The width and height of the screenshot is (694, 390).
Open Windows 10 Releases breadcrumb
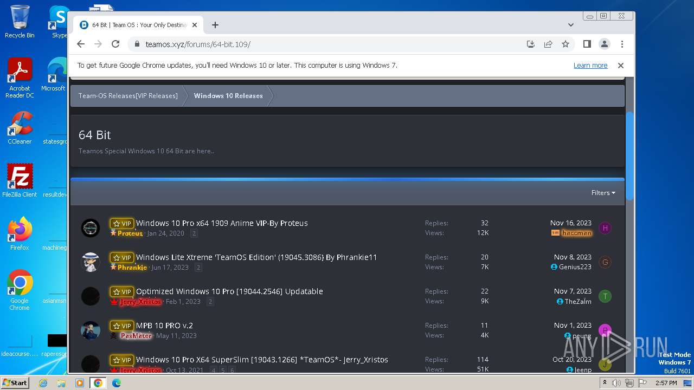(228, 96)
